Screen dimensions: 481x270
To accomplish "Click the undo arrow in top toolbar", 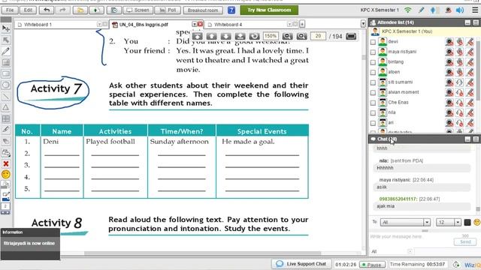I will pyautogui.click(x=47, y=10).
